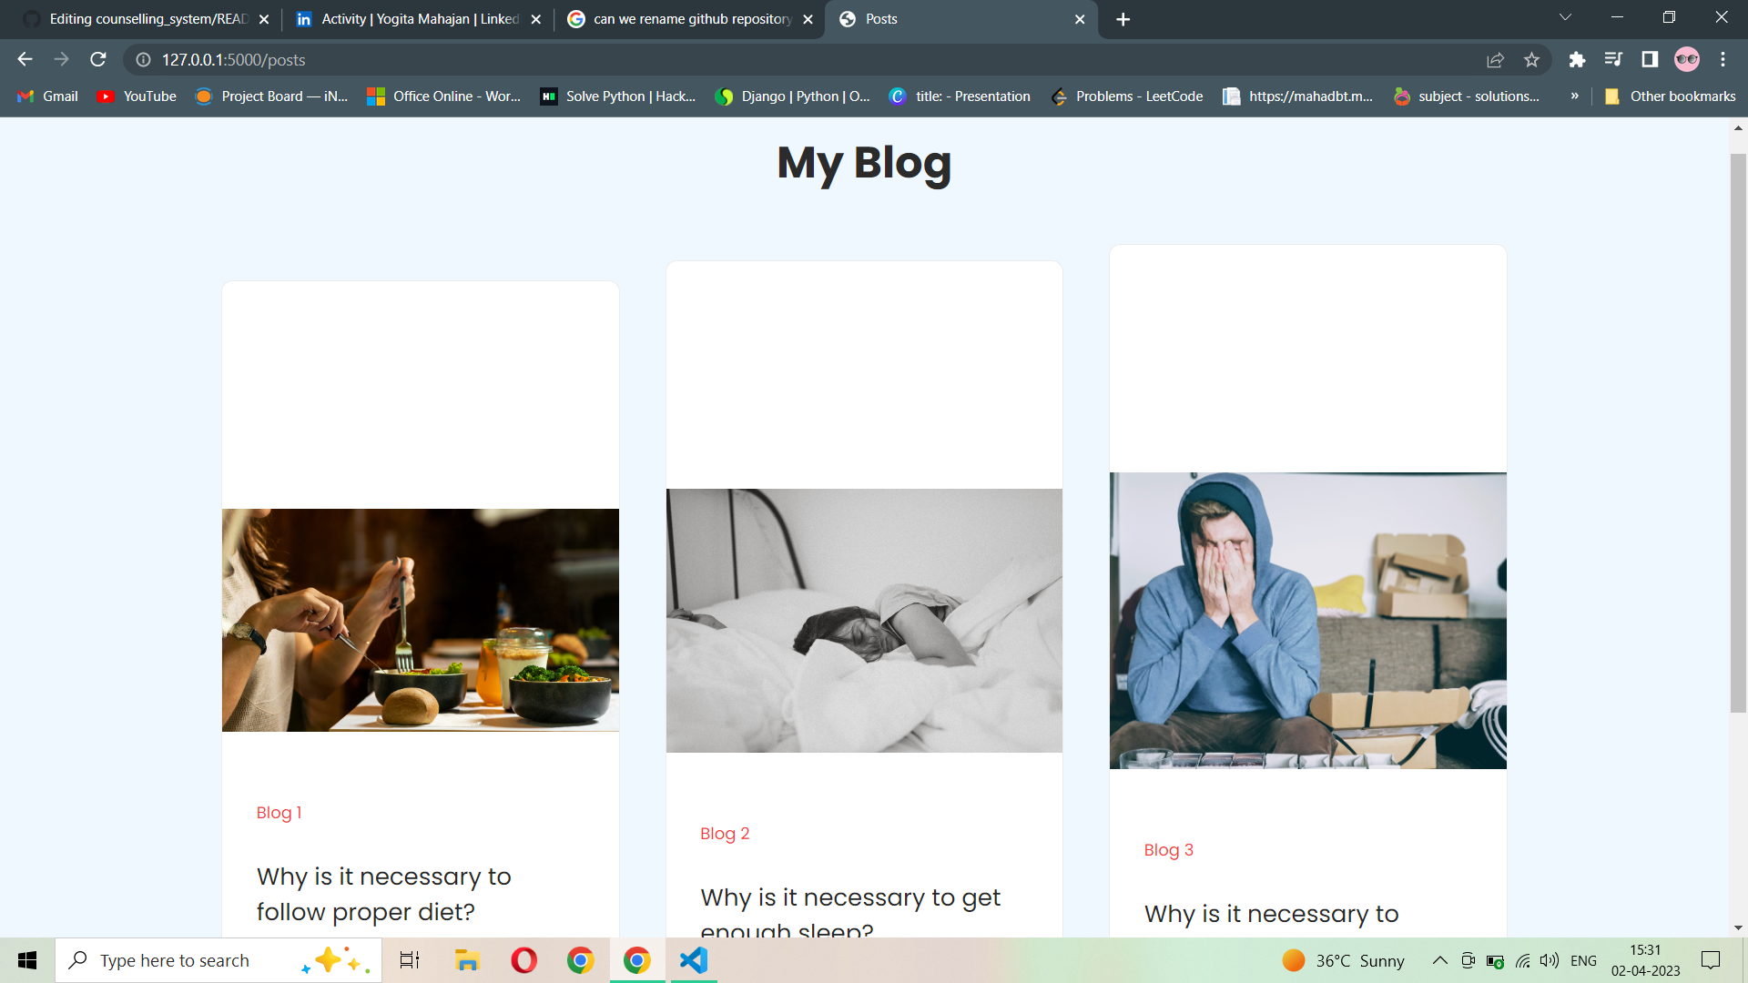Screen dimensions: 1748x983
Task: Click 'Why is it necessary to follow proper diet?'
Action: 384,894
